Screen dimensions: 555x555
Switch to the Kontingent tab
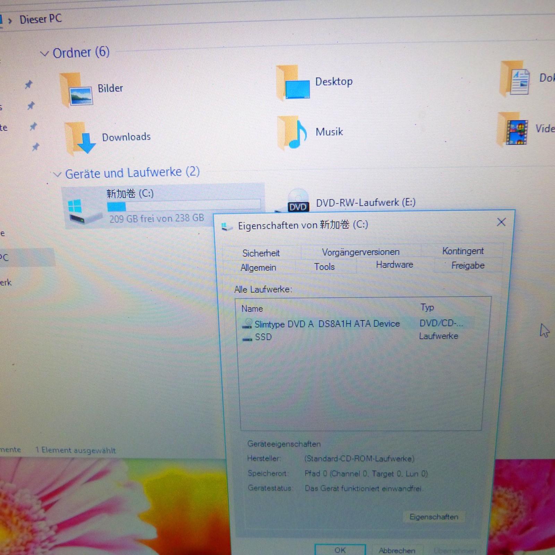pos(463,251)
